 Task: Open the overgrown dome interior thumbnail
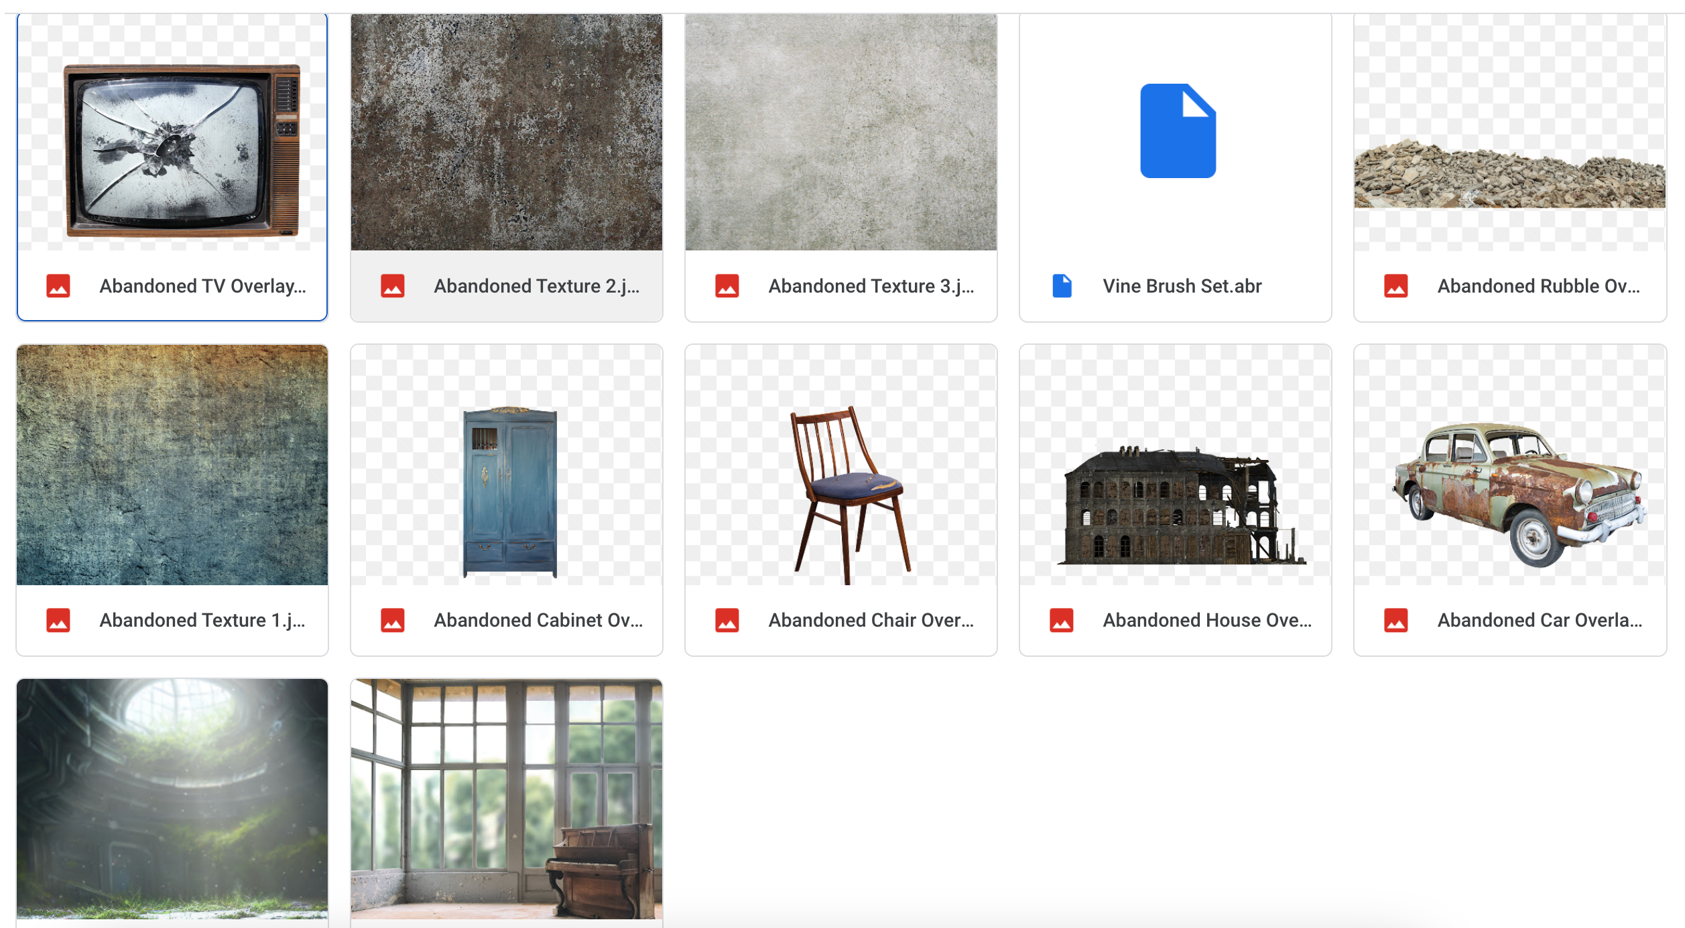pos(172,799)
